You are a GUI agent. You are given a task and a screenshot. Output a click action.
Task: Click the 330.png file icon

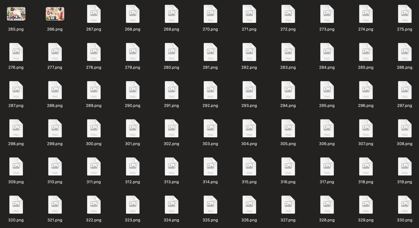click(405, 205)
